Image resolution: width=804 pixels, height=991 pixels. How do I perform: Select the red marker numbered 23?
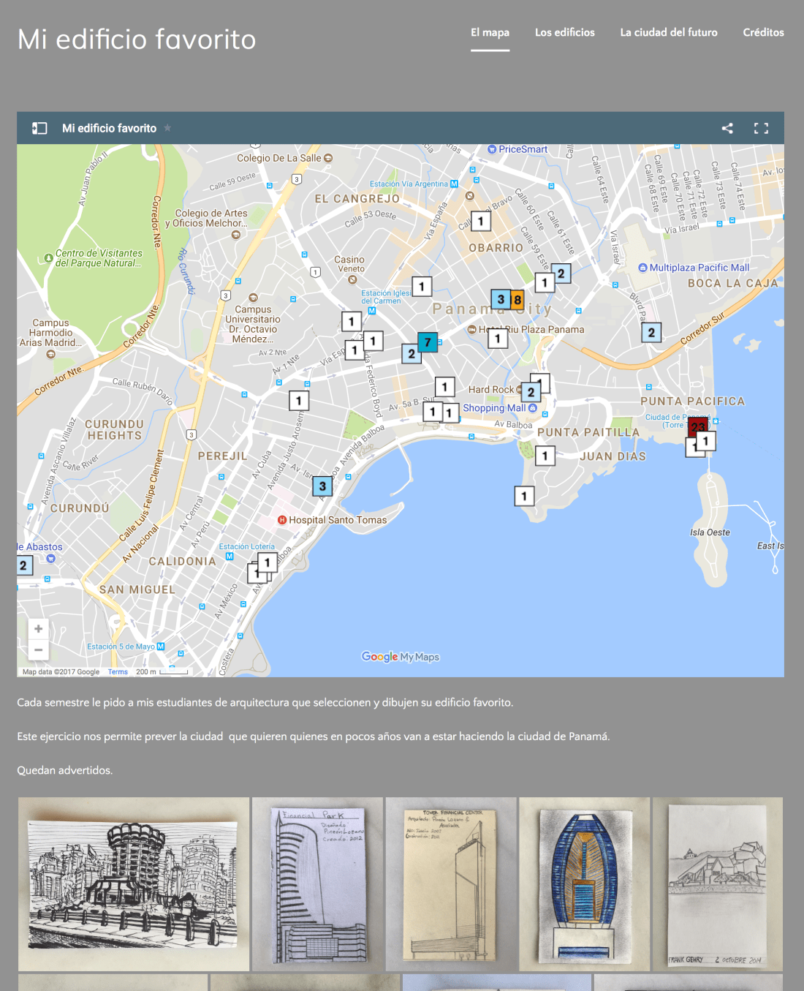click(x=697, y=426)
